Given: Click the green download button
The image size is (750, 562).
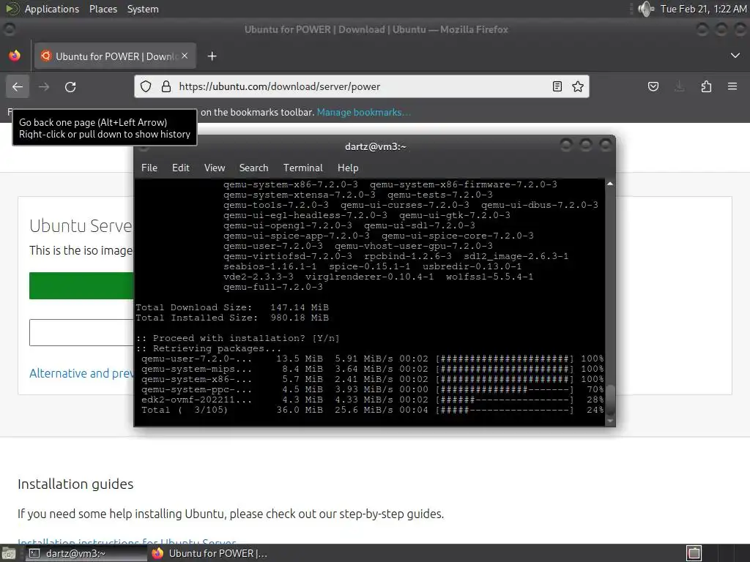Looking at the screenshot, I should [x=81, y=286].
